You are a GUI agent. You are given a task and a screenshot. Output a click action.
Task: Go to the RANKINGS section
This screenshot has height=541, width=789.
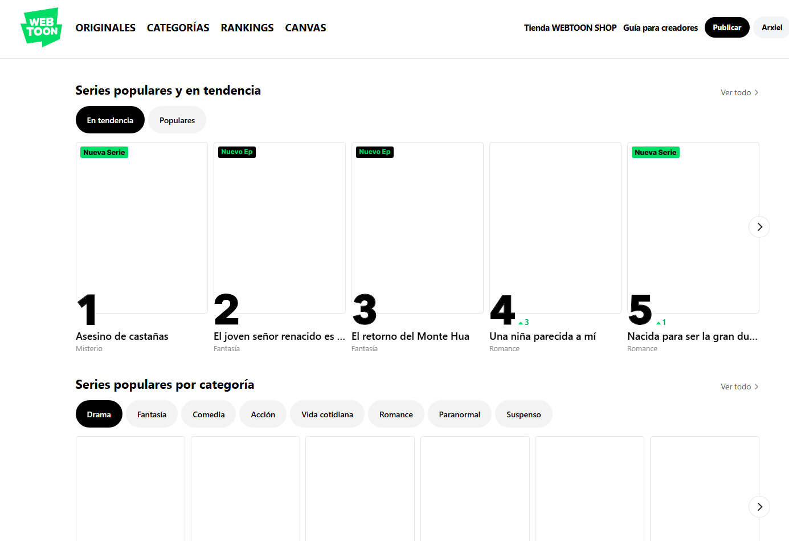(247, 27)
